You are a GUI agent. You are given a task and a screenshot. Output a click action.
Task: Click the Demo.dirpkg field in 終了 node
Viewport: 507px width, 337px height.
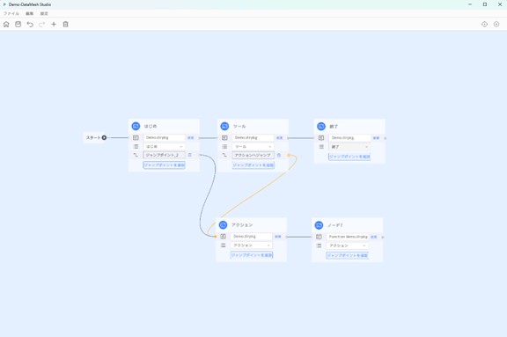pyautogui.click(x=349, y=138)
